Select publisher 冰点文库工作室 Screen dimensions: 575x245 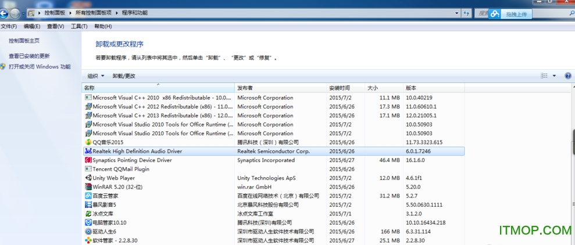click(x=255, y=214)
